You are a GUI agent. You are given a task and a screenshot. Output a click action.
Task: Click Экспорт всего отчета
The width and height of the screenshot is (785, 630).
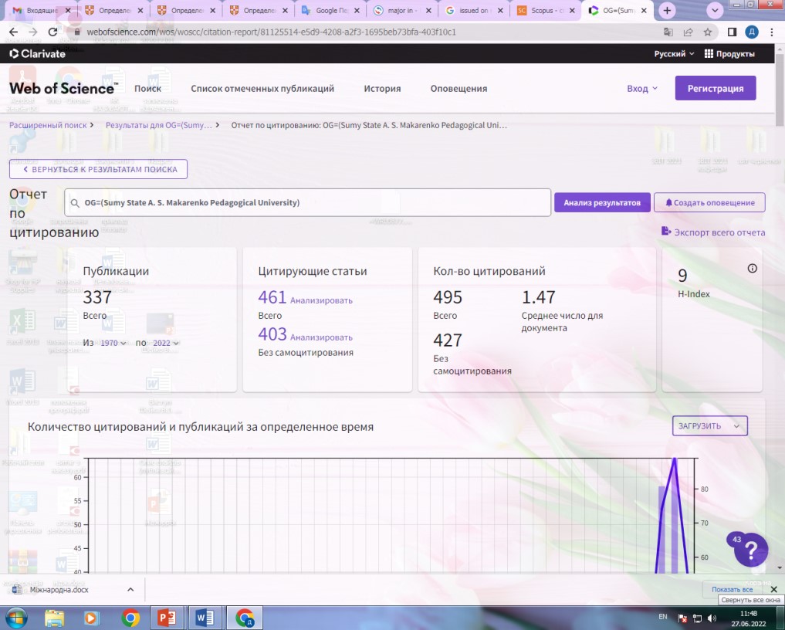pyautogui.click(x=713, y=232)
